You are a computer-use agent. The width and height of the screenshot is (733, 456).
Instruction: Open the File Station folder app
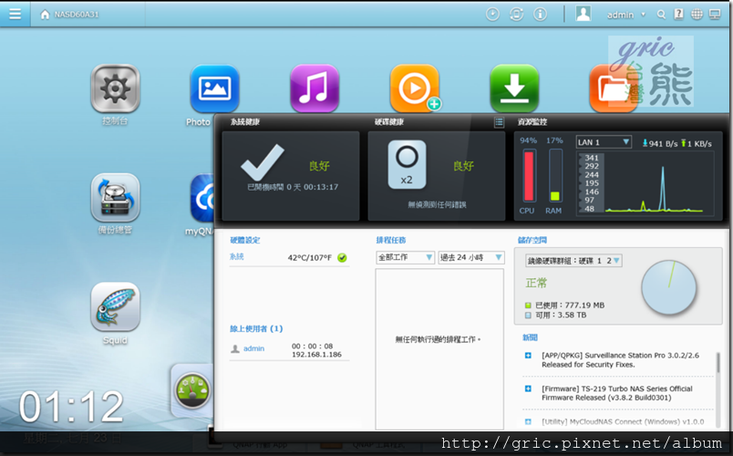pyautogui.click(x=613, y=88)
